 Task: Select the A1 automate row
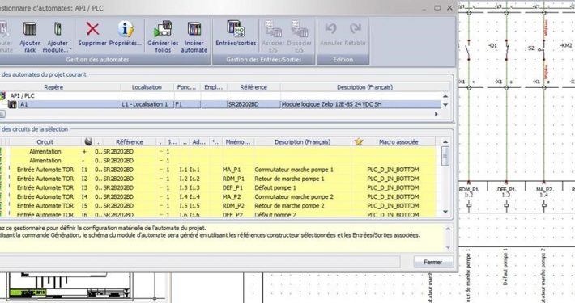click(220, 104)
